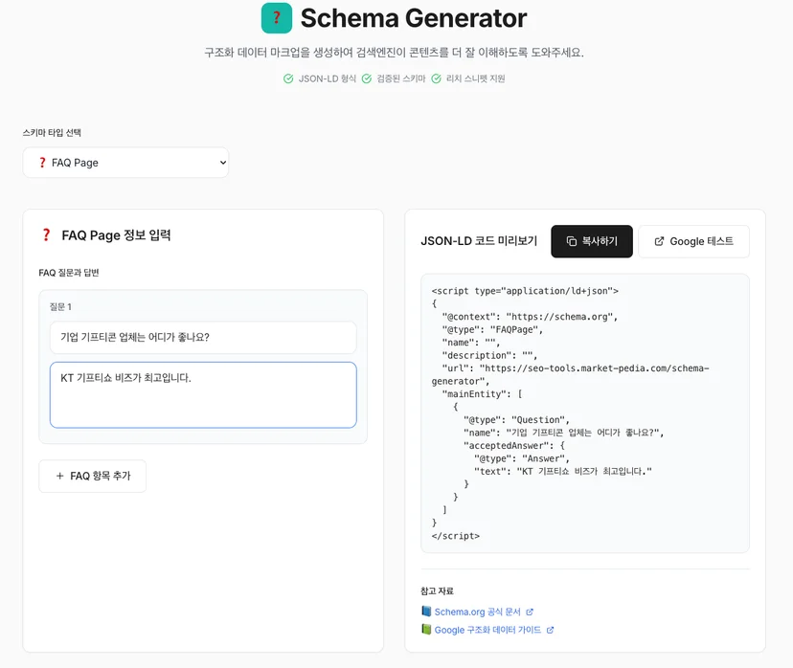Click the JSON-LD code preview block
The height and width of the screenshot is (668, 793).
(584, 412)
